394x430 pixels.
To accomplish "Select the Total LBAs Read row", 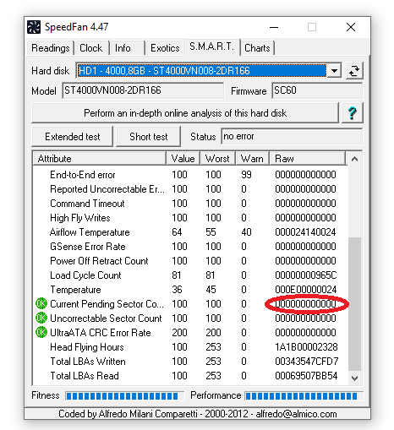I will click(x=190, y=376).
